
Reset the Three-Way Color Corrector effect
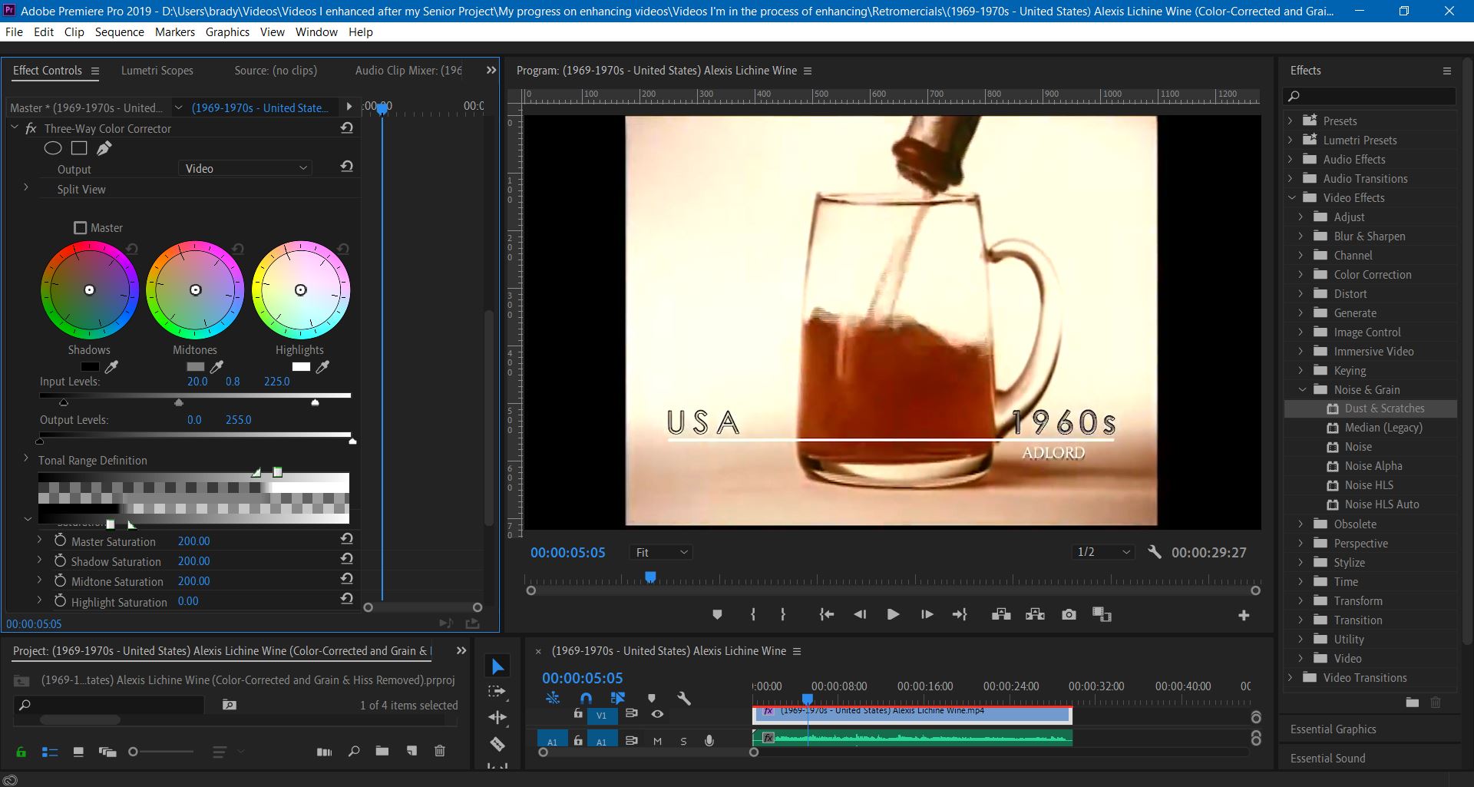[x=347, y=128]
